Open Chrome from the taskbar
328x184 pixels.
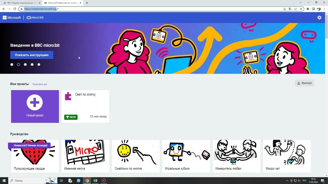87,180
